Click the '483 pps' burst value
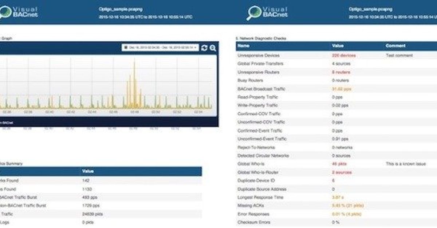The width and height of the screenshot is (437, 228). pyautogui.click(x=90, y=197)
